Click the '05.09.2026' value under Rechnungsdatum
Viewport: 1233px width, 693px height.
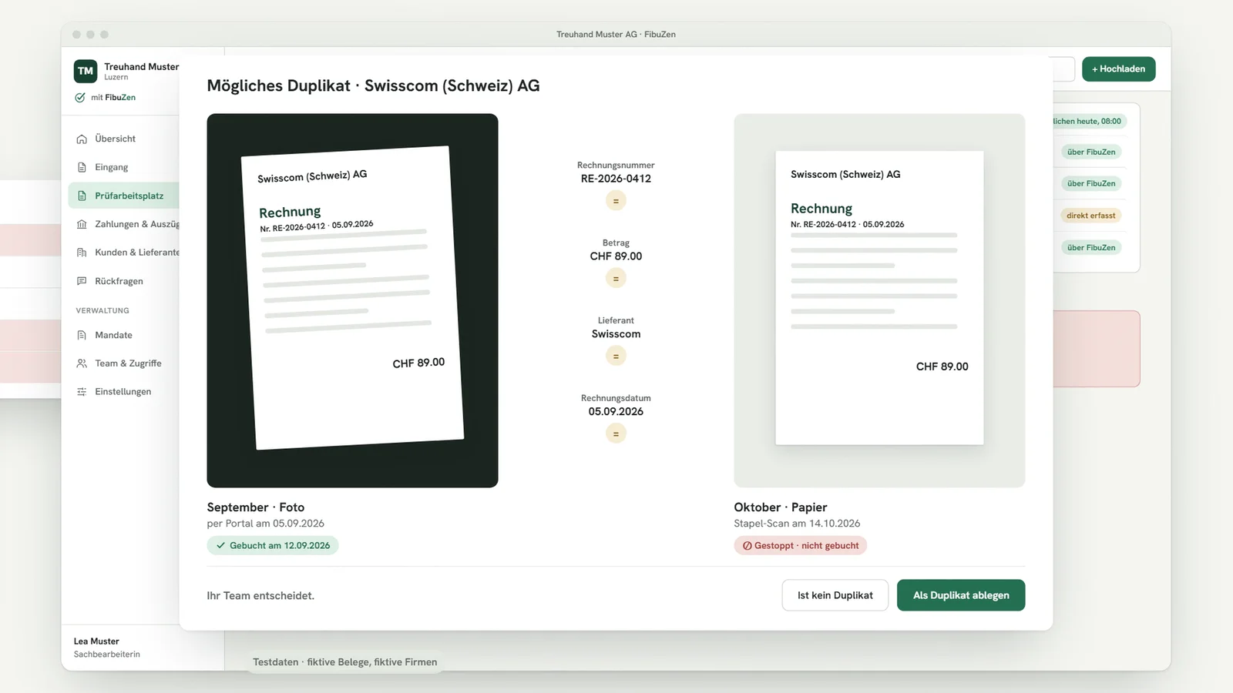point(616,412)
